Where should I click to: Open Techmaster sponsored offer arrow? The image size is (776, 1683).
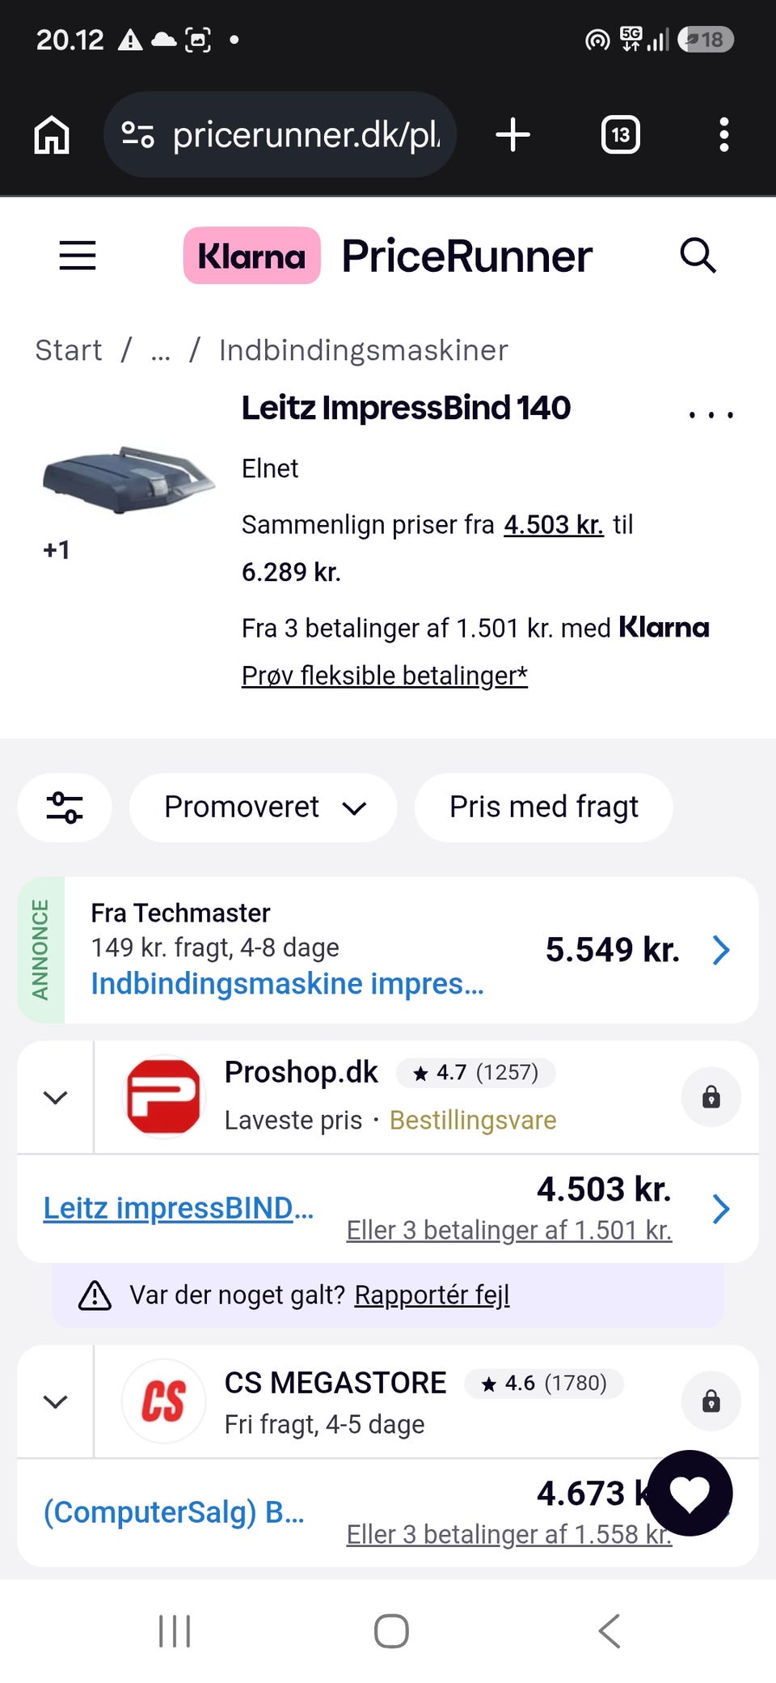(x=721, y=950)
